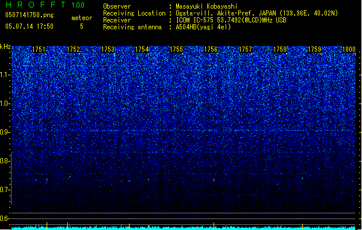Click the 1752 time marker

(73, 49)
